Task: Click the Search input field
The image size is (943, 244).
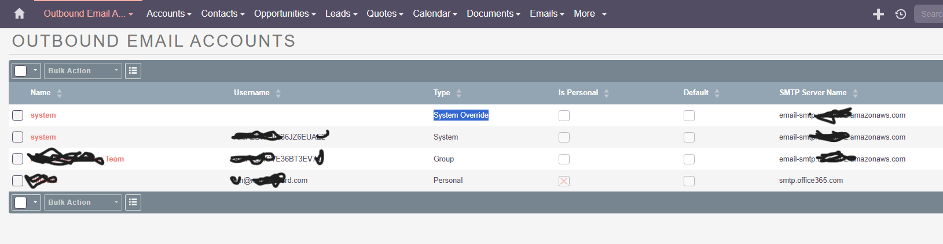Action: tap(930, 14)
